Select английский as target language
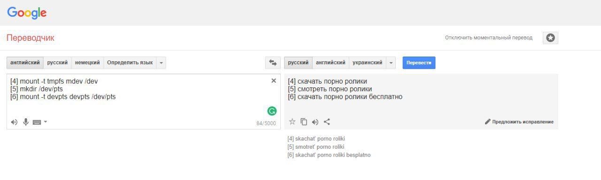 point(331,63)
